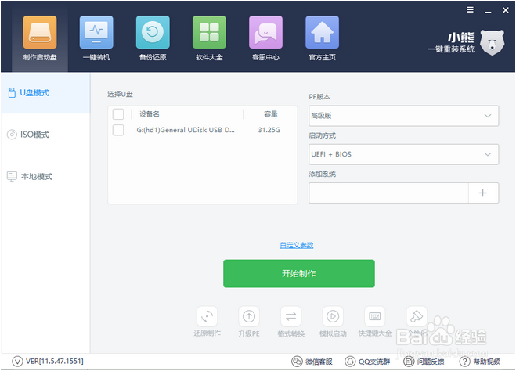Viewport: 516px width, 371px height.
Task: Click the 设备名 column header
Action: pos(150,114)
